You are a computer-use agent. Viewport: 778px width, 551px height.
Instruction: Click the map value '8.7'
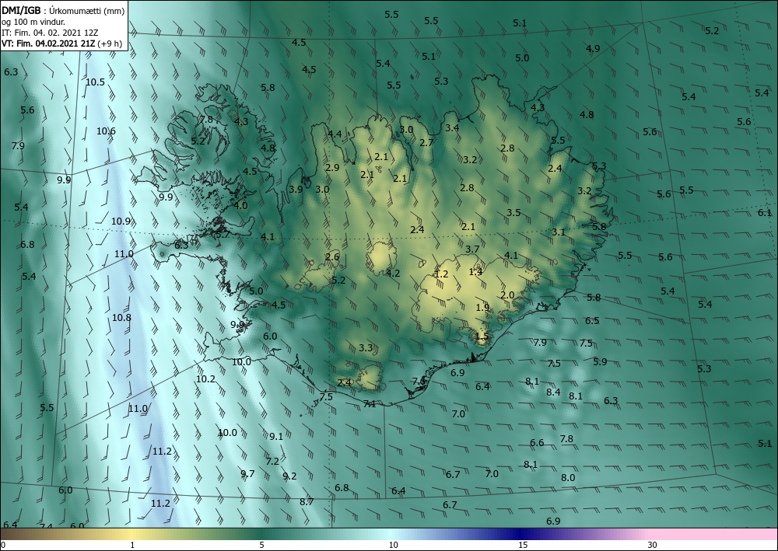pos(307,501)
